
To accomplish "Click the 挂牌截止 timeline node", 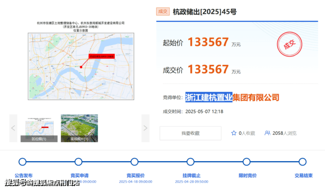I will click(190, 162).
